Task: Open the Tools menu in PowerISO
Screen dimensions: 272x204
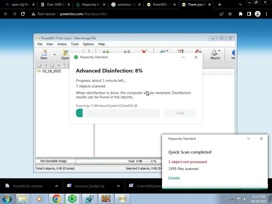Action: tap(75, 44)
